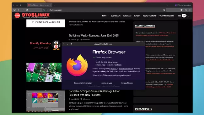Open the REVIEWS menu item
Screen dimensions: 204x115
click(x=137, y=16)
